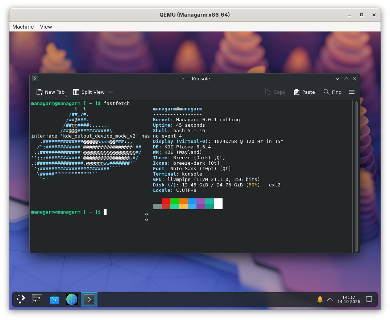Screen dimensions: 390x320
Task: Click the 'Uptime: 45 seconds' text
Action: point(179,125)
